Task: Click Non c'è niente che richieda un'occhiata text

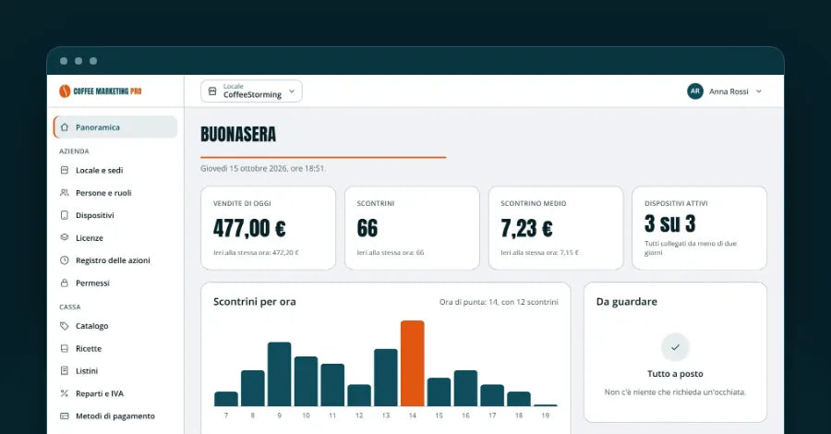Action: pyautogui.click(x=675, y=392)
